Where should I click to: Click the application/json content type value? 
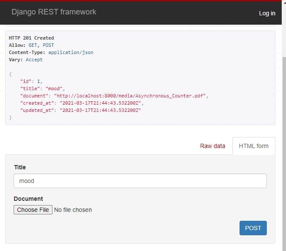[71, 52]
